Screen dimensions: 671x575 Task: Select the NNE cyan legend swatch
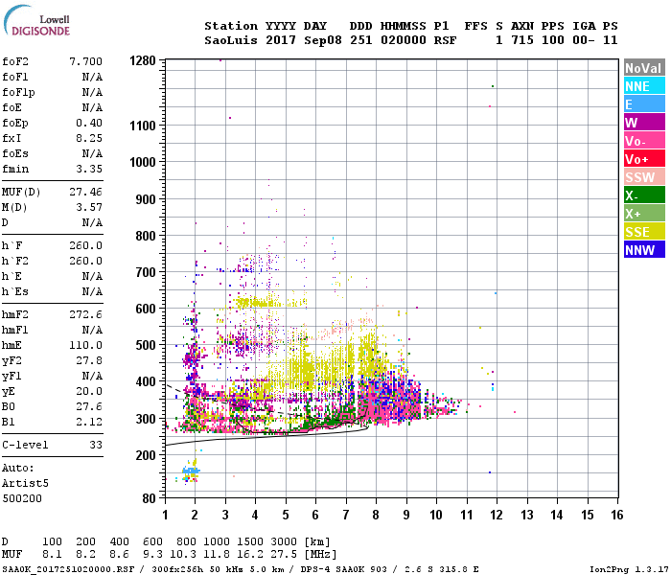(644, 86)
